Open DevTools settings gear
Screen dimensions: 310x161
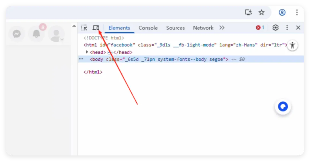tap(276, 28)
